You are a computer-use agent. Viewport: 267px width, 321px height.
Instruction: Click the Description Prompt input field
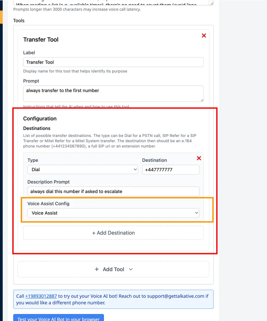coord(113,191)
